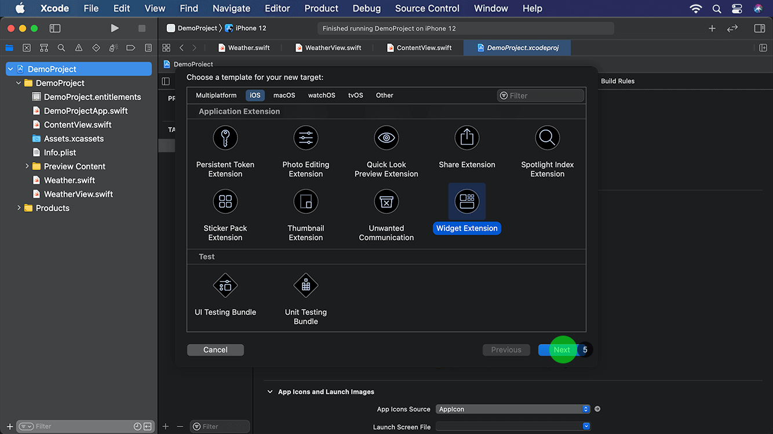Select the Widget Extension template
The image size is (773, 434).
[x=467, y=209]
